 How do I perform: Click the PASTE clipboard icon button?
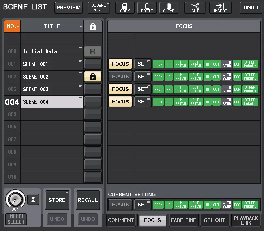click(x=147, y=8)
